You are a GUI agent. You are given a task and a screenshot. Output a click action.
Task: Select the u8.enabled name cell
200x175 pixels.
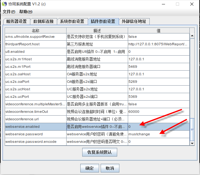36,52
